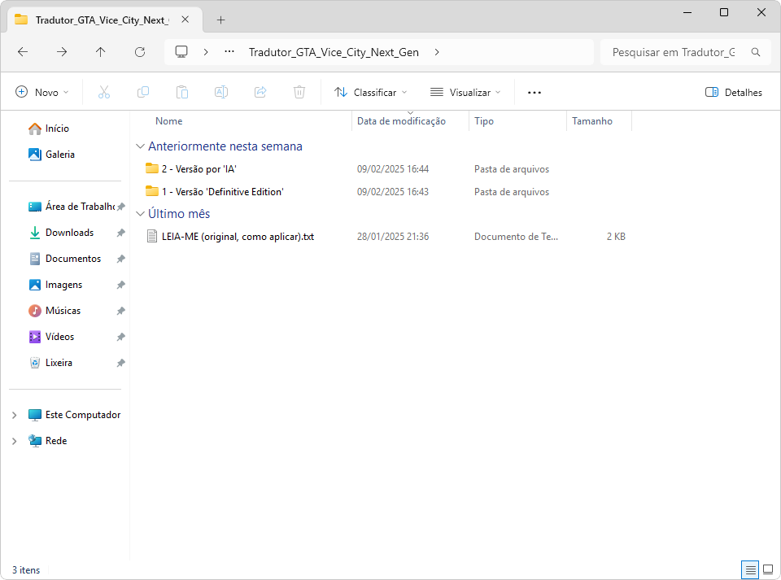Toggle the Detalhes pane

(x=734, y=92)
